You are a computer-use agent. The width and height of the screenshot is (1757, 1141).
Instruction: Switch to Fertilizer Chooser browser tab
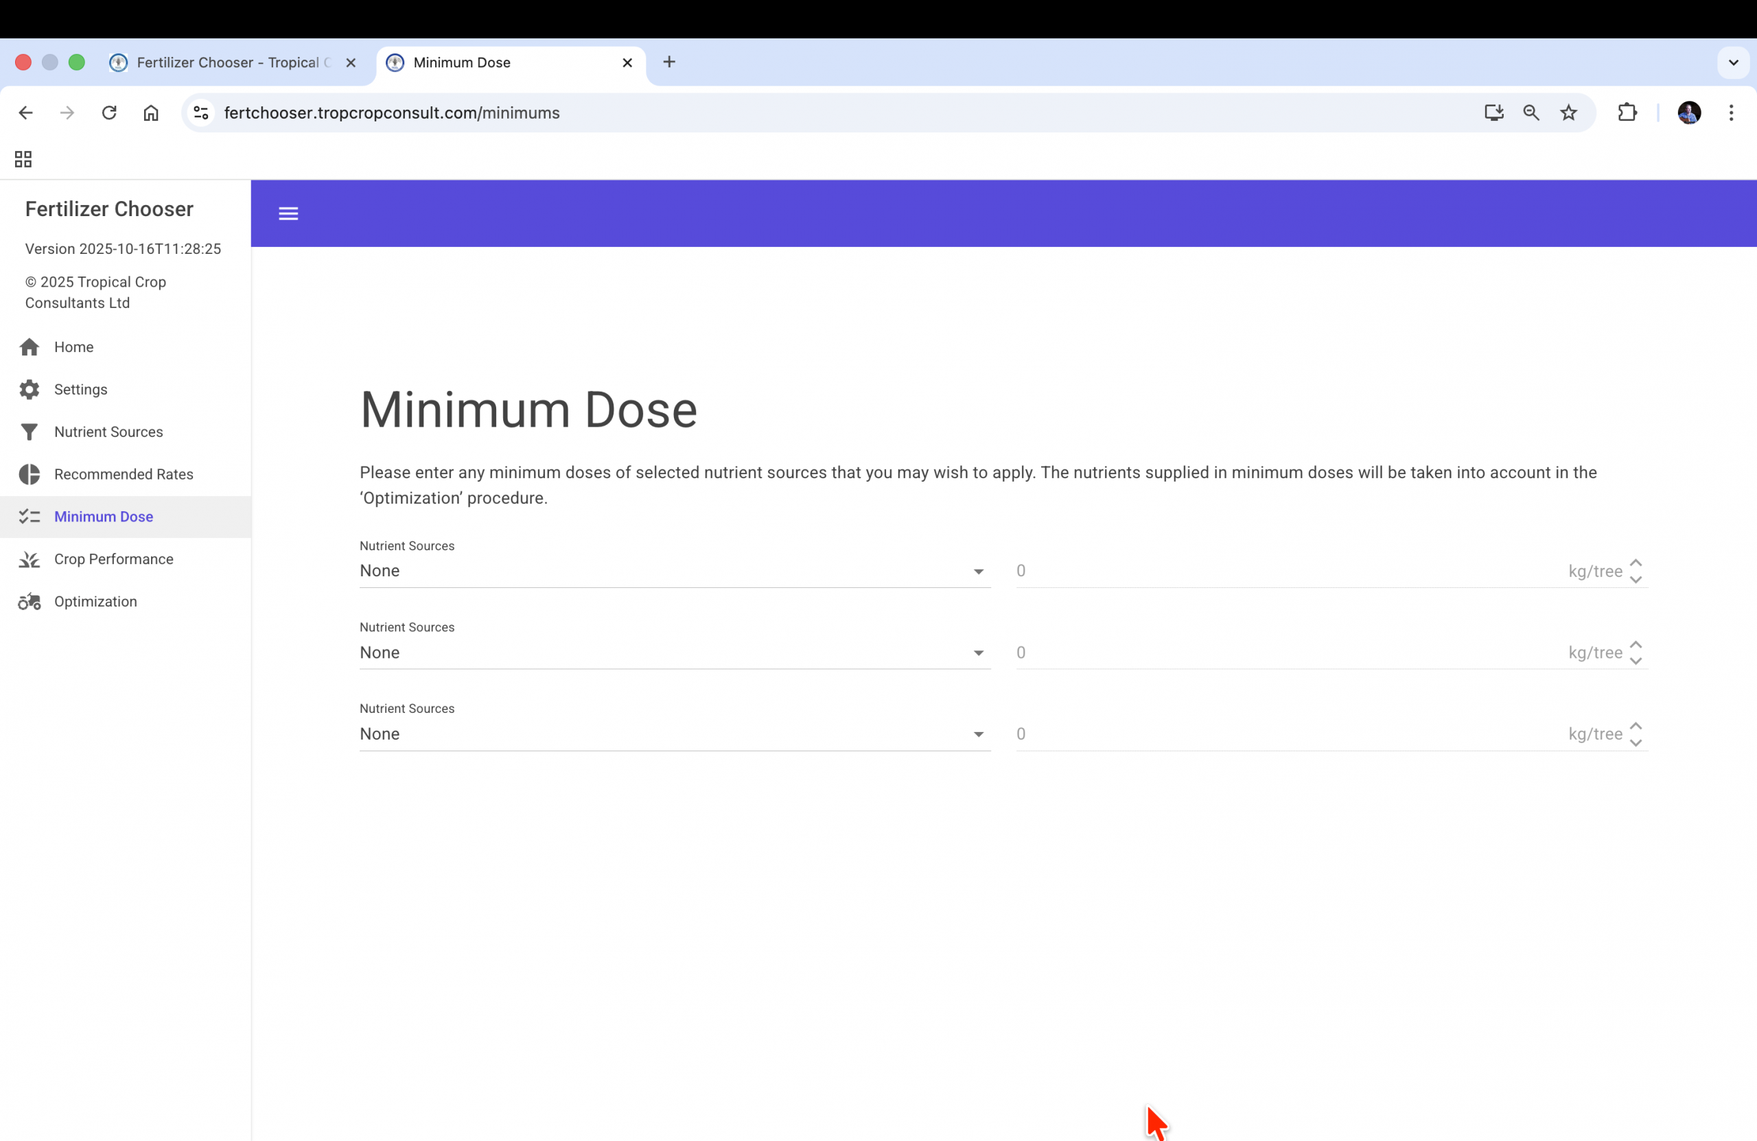(x=227, y=62)
